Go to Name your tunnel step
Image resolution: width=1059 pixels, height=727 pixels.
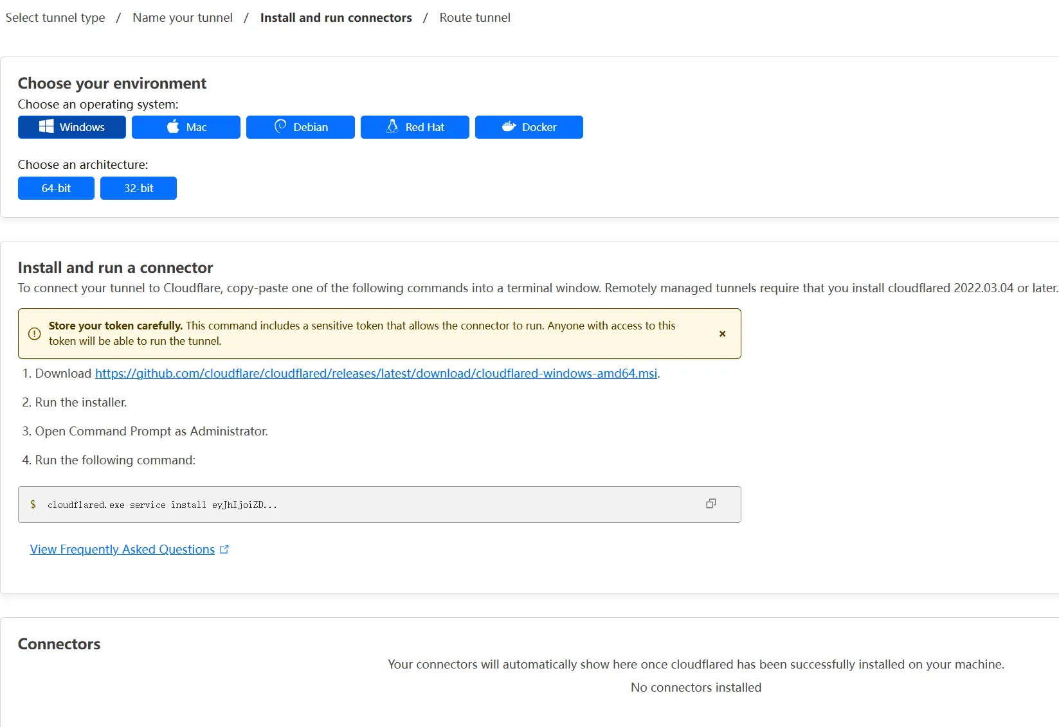(183, 17)
